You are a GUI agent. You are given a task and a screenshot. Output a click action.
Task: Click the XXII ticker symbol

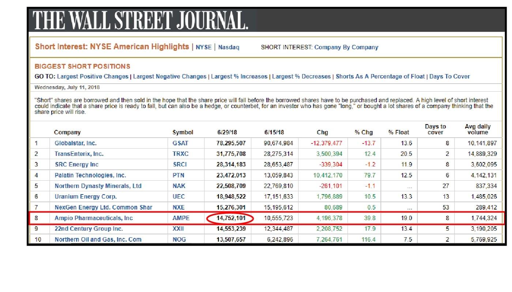pyautogui.click(x=178, y=228)
